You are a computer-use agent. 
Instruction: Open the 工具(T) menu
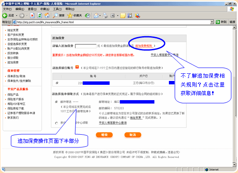point(57,9)
